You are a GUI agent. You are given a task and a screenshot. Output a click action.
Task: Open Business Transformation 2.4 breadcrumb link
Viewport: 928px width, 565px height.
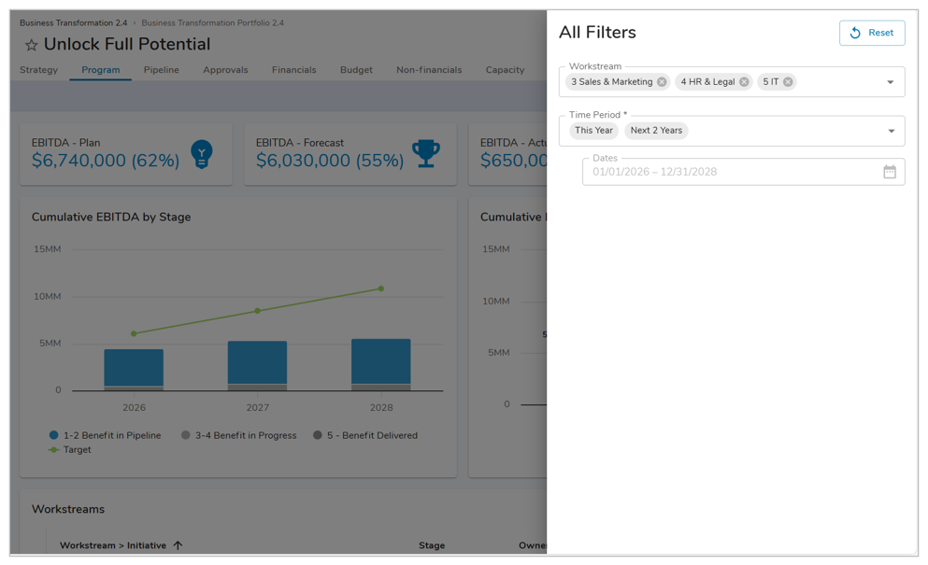pos(73,22)
